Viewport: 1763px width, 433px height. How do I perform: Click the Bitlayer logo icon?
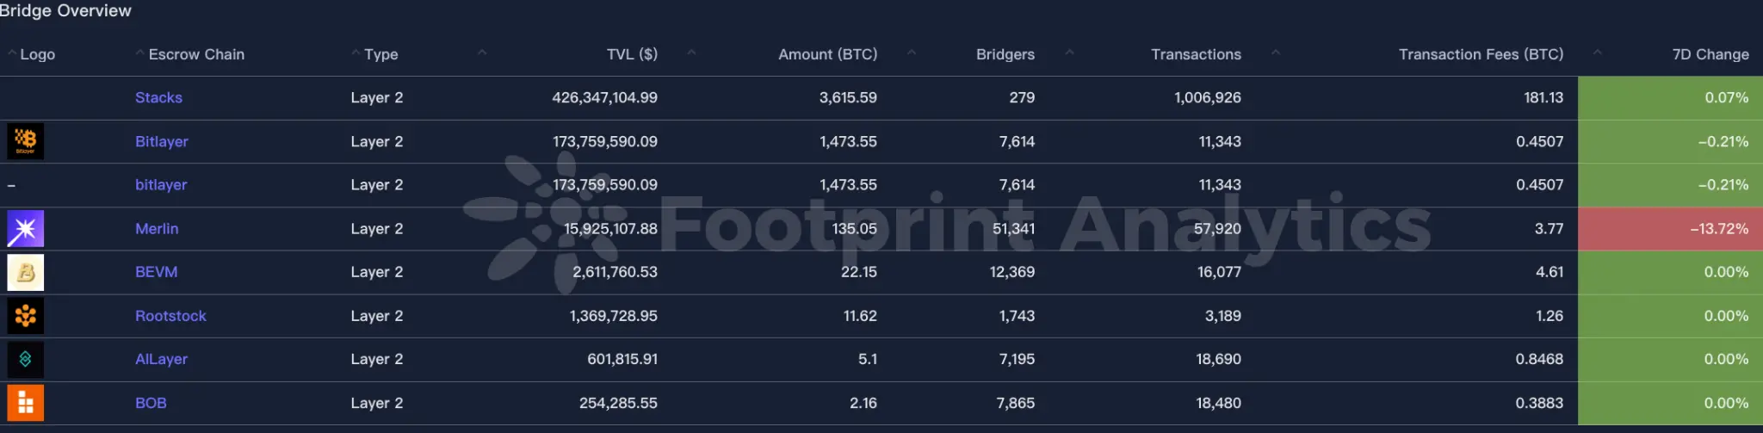(x=25, y=141)
